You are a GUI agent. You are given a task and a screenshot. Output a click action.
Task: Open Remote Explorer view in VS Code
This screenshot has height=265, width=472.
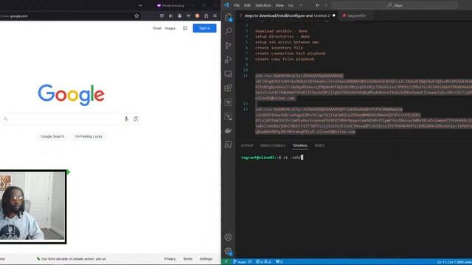tap(229, 74)
